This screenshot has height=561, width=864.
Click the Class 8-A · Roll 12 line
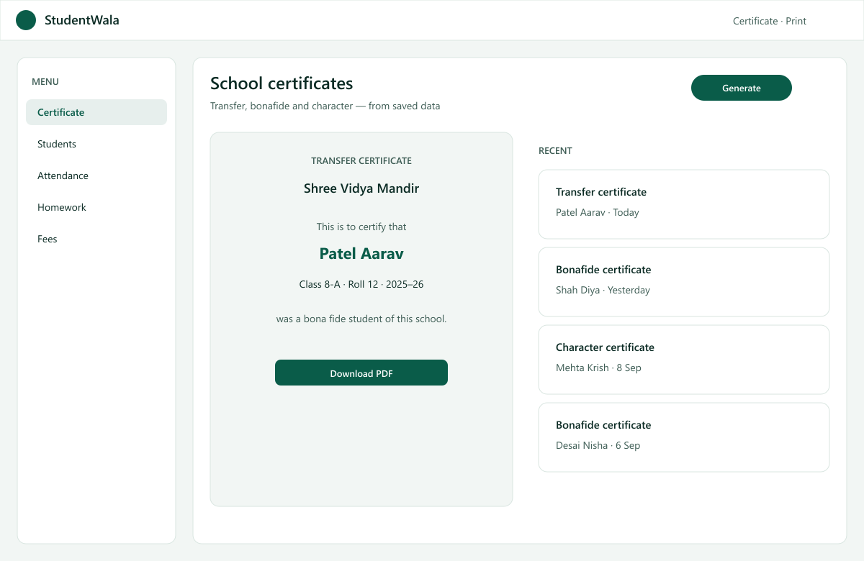(x=361, y=284)
